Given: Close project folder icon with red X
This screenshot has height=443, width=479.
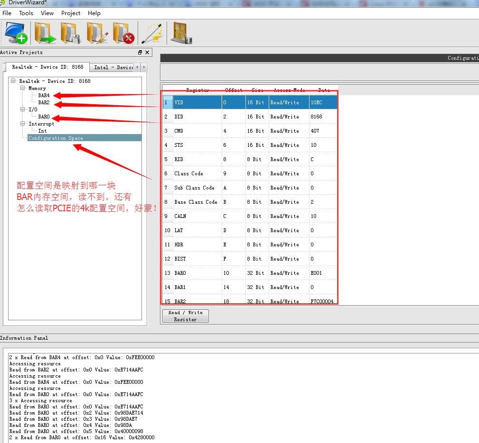Looking at the screenshot, I should click(x=123, y=33).
